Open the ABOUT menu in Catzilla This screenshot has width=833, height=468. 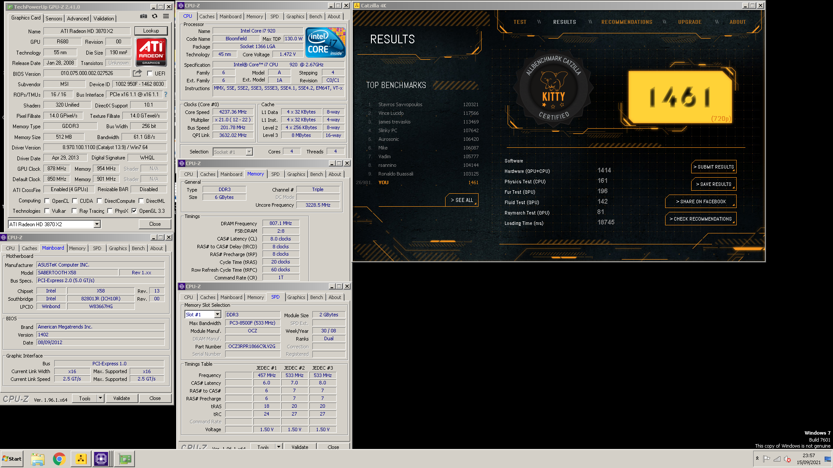(738, 22)
